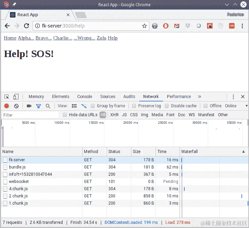Enable Preserve log checkbox
Screen dimensions: 249x228
click(x=134, y=106)
